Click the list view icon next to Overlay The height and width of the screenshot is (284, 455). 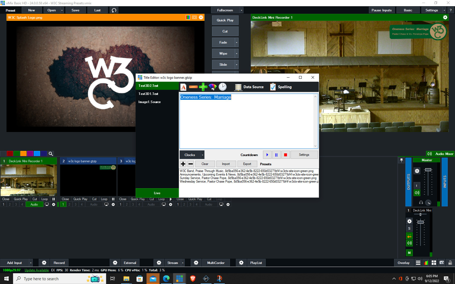point(418,263)
